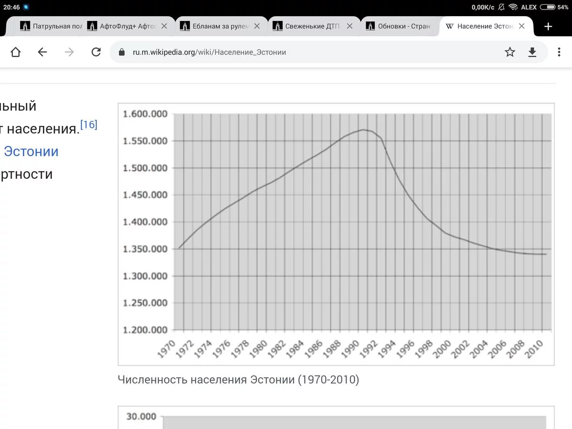Close the Ебланам за рулем tab

tap(257, 27)
